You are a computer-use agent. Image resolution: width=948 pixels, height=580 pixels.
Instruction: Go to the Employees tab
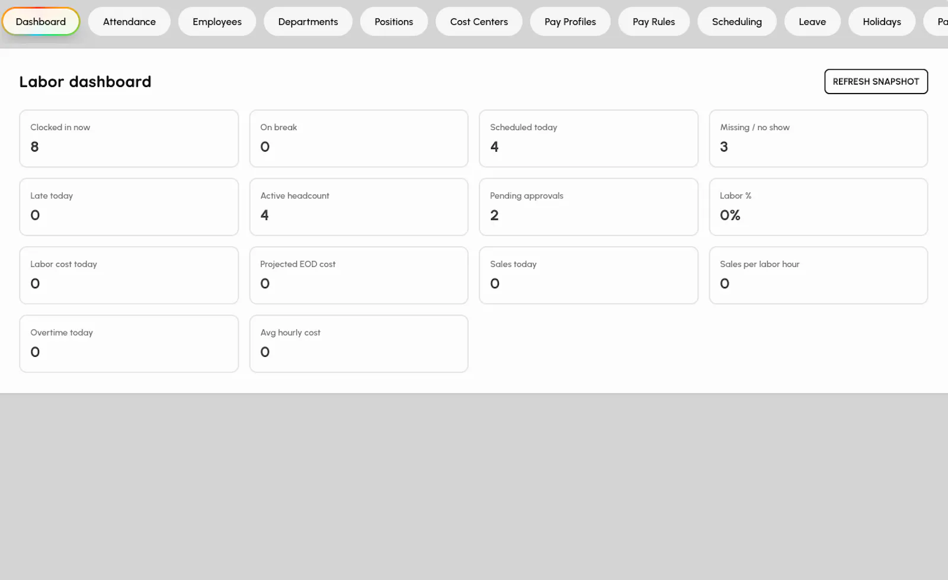click(217, 22)
